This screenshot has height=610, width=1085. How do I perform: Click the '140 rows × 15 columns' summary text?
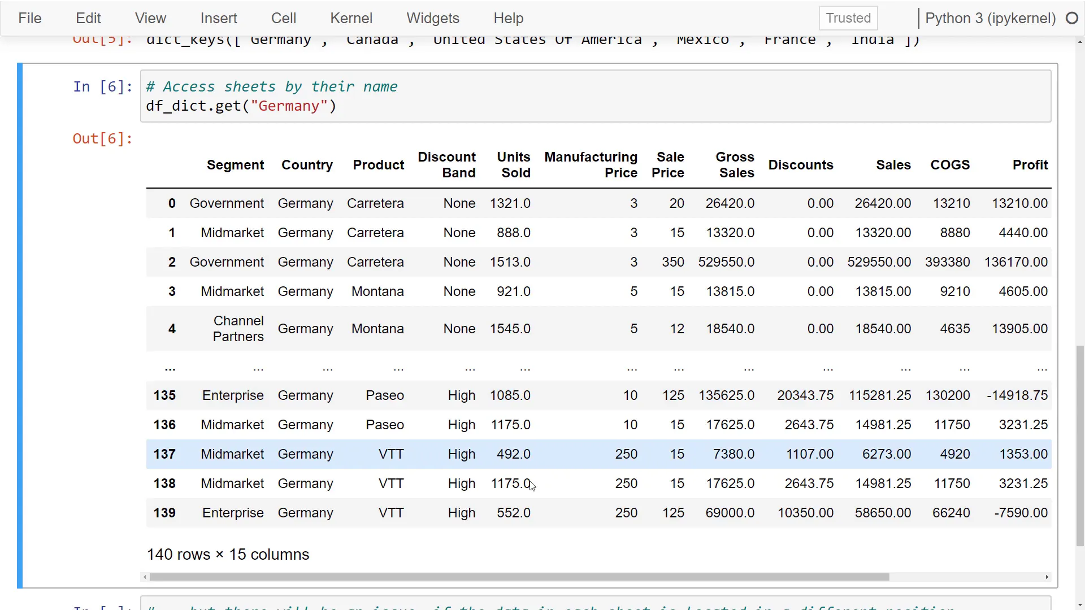(228, 555)
